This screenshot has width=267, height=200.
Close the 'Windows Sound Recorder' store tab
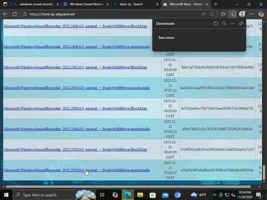coord(107,4)
